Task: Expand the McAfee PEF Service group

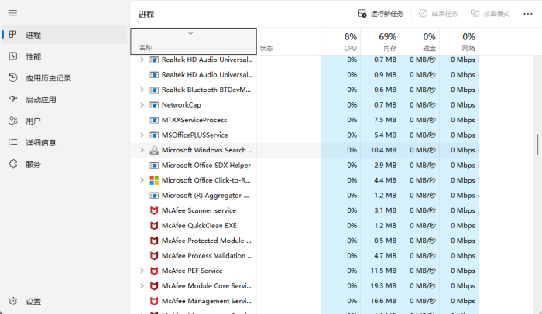Action: coord(142,271)
